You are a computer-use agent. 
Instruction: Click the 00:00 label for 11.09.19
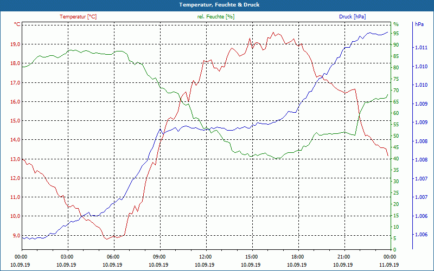(x=390, y=257)
